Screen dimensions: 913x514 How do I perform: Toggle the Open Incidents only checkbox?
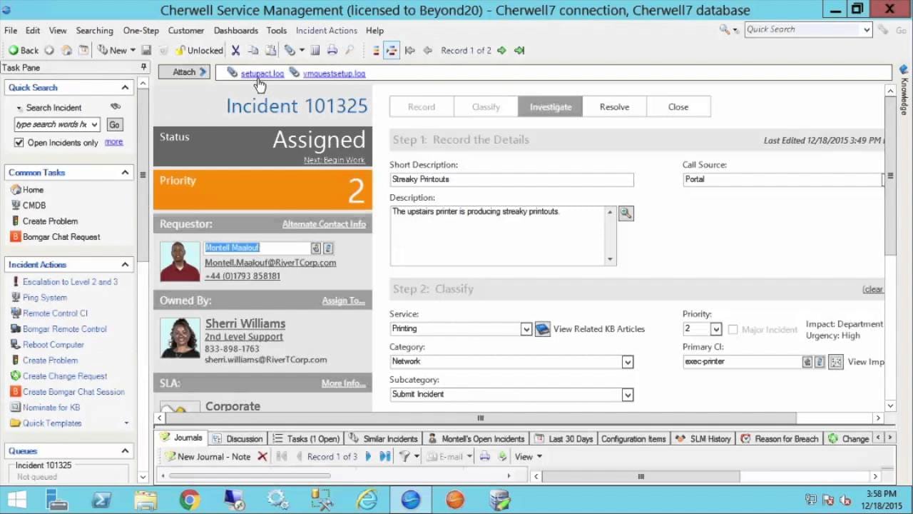click(x=19, y=143)
